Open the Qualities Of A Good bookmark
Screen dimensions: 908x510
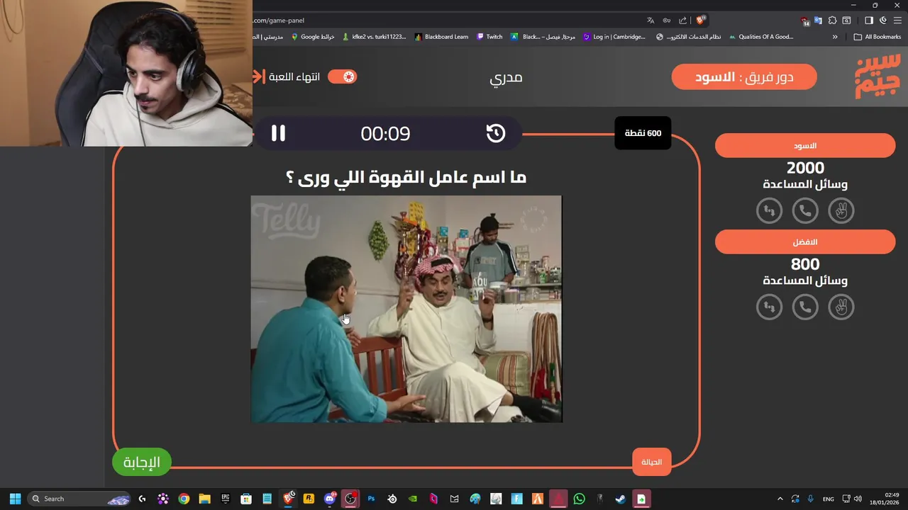(761, 37)
